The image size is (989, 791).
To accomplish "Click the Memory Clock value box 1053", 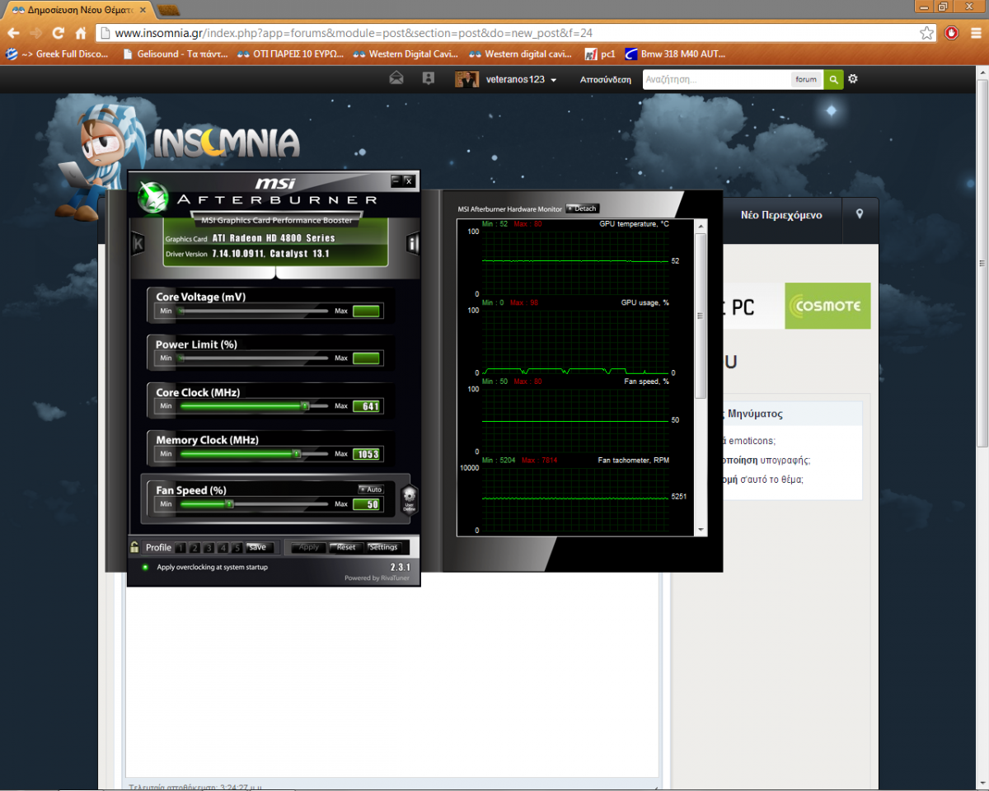I will click(367, 454).
